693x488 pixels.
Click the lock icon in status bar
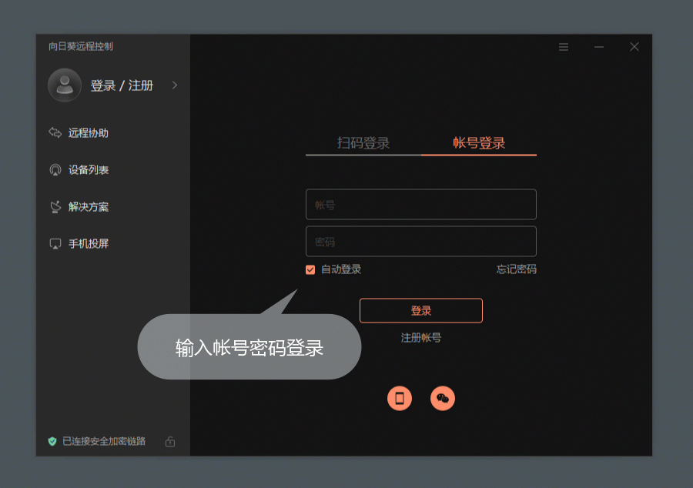coord(170,441)
